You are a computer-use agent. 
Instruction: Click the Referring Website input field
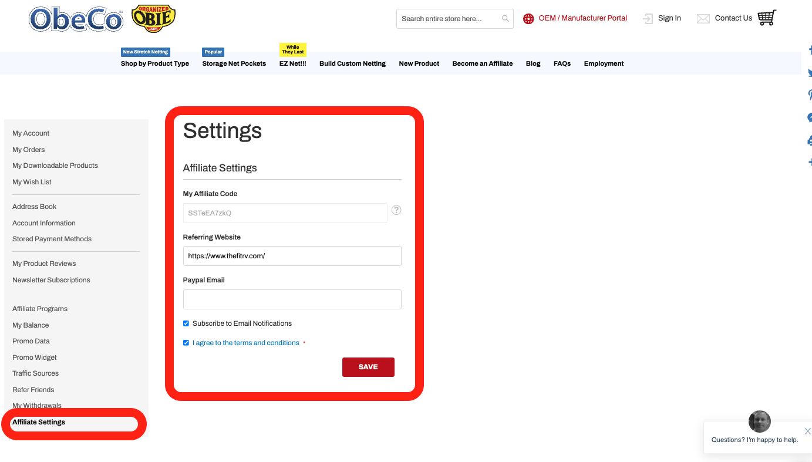[x=292, y=256]
